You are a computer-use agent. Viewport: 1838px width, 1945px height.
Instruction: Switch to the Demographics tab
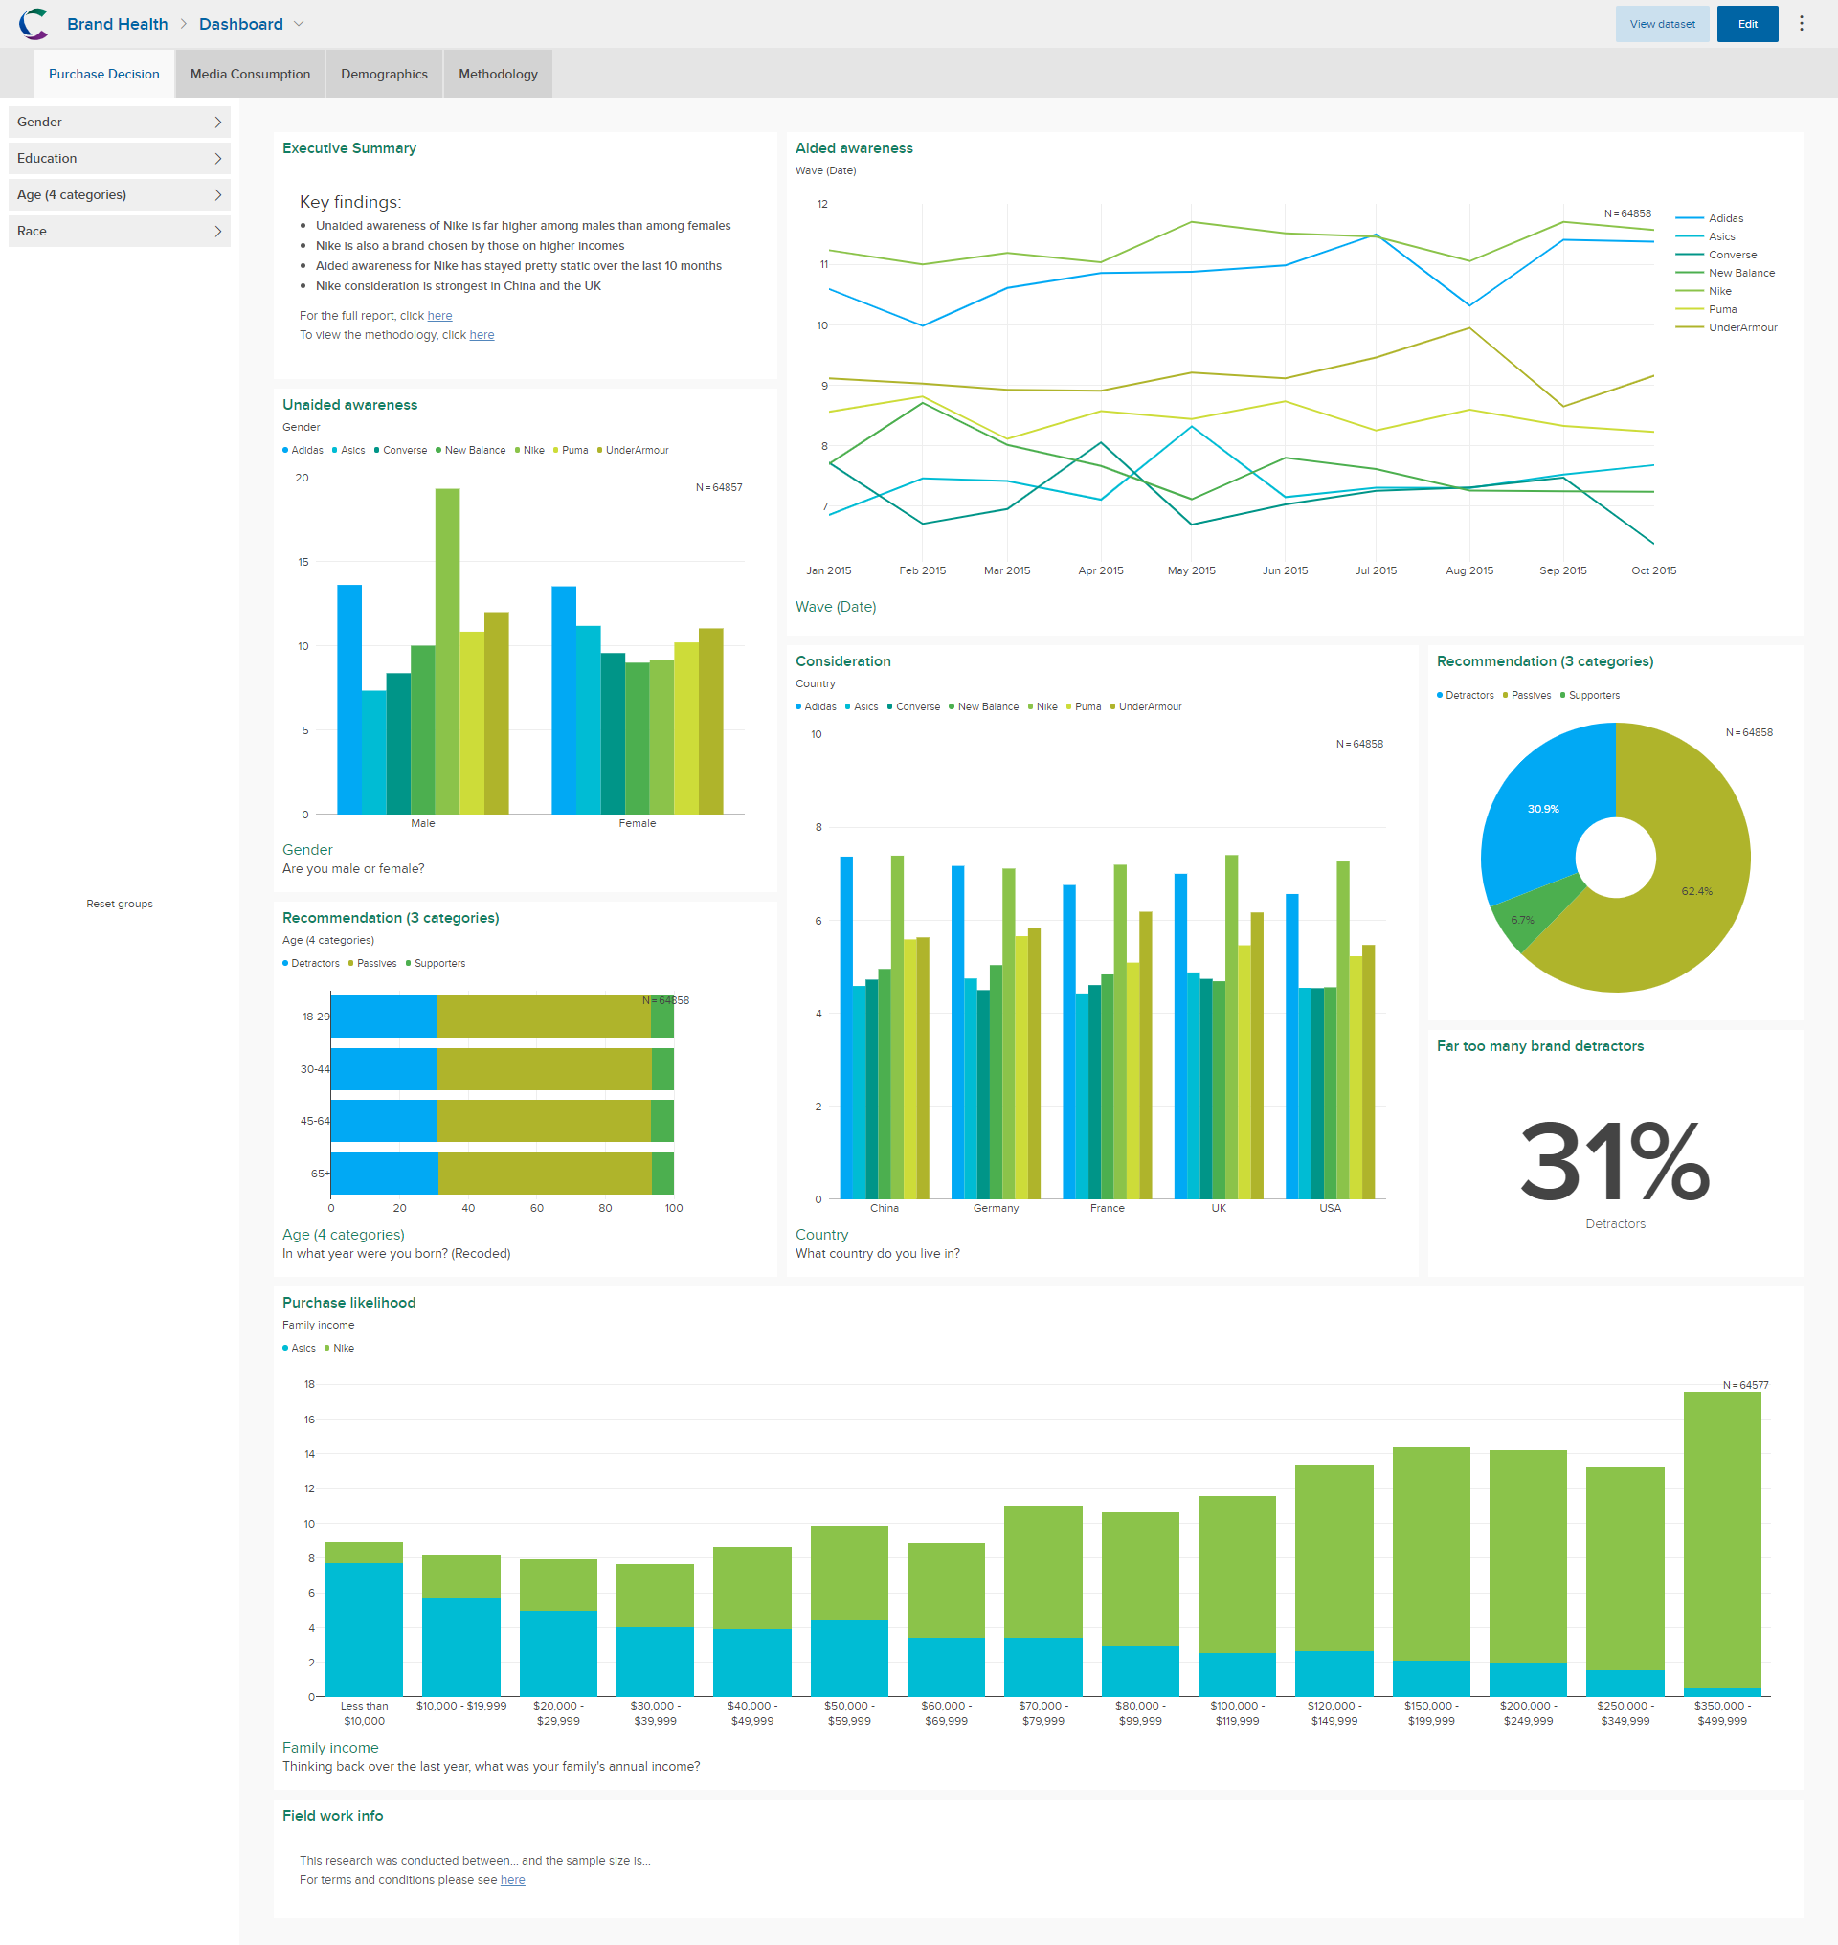pos(383,74)
